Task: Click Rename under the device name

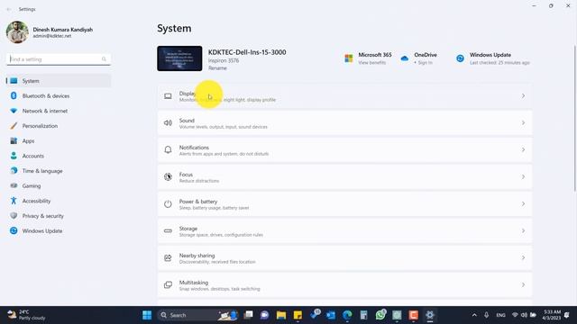Action: click(217, 68)
